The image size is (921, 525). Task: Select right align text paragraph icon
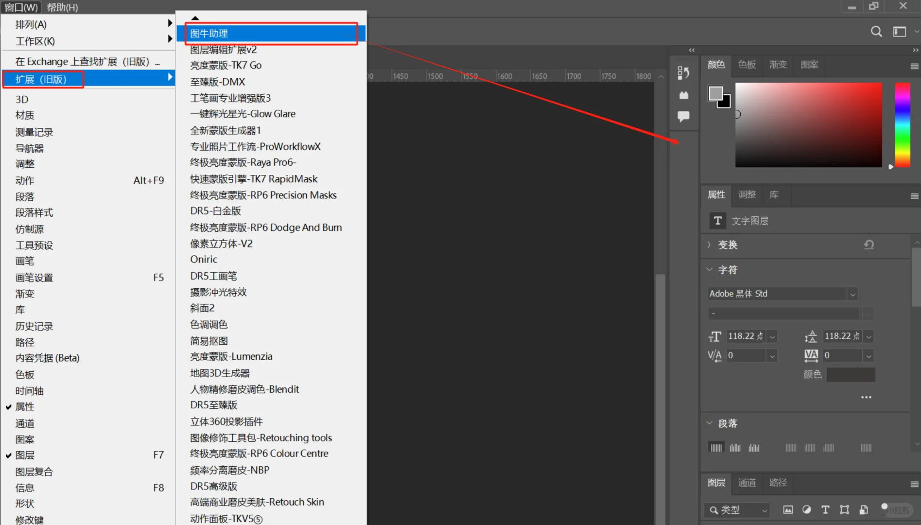click(x=754, y=448)
